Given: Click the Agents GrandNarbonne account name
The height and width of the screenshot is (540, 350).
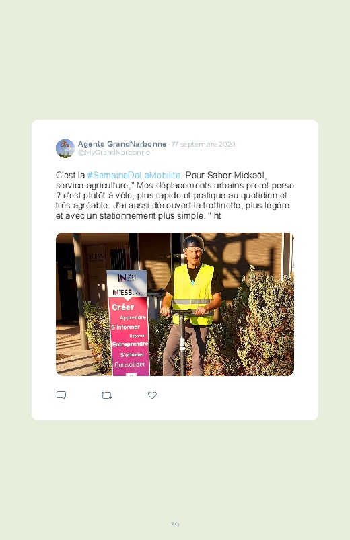Looking at the screenshot, I should (122, 144).
